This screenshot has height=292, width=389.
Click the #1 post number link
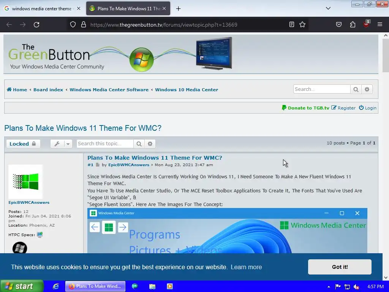90,165
